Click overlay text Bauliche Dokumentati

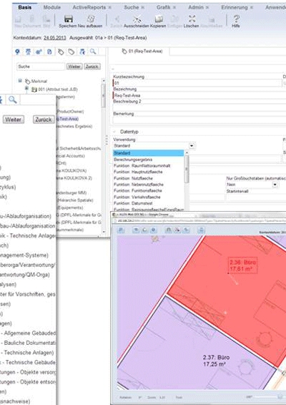point(30,343)
